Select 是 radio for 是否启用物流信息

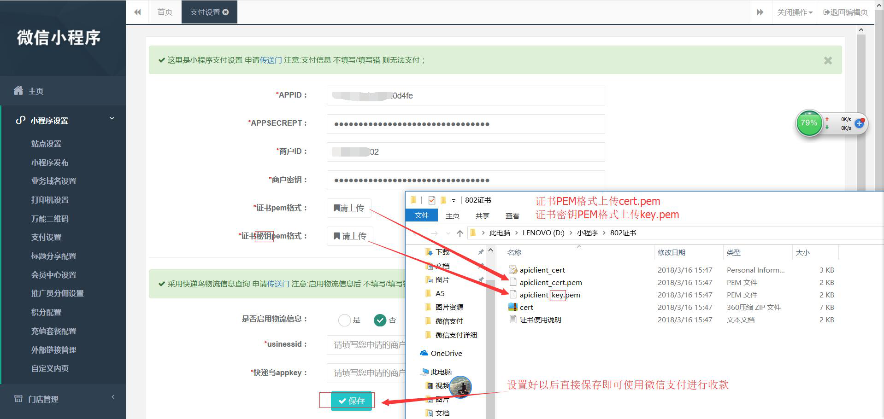[344, 320]
